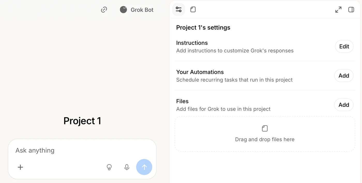Open the plus attachment menu

20,167
